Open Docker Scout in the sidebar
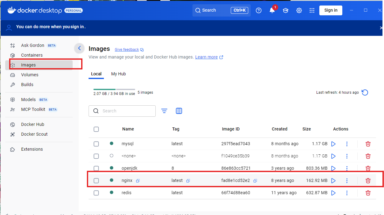 pos(39,134)
